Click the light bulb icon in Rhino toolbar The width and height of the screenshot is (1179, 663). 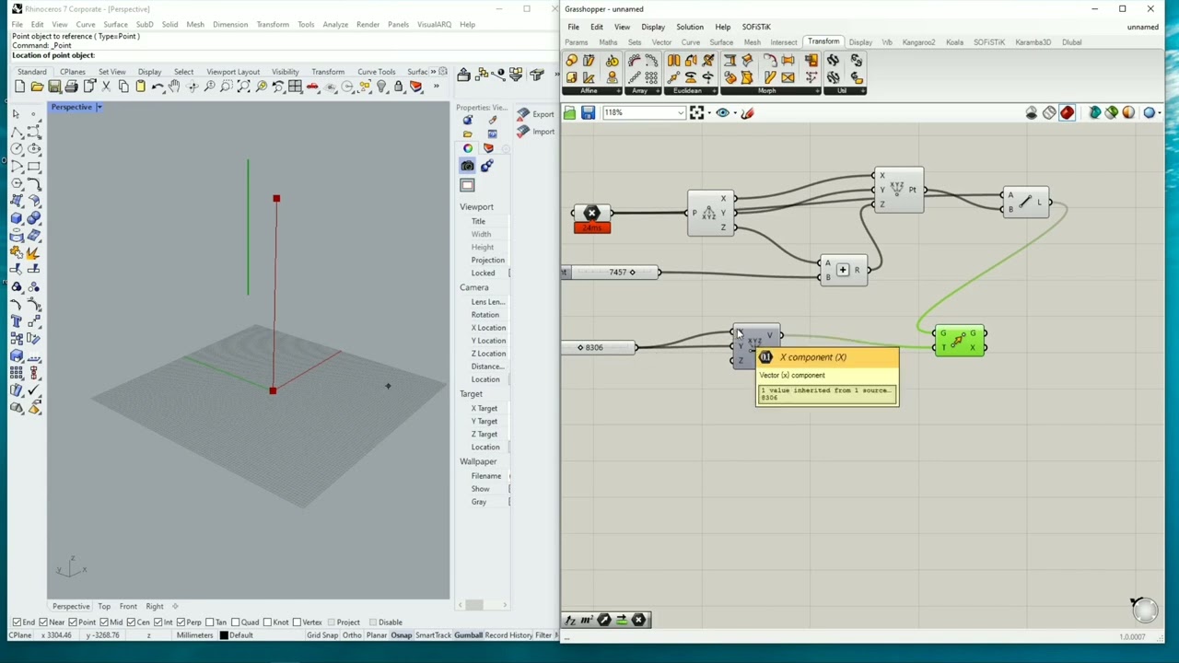[x=381, y=87]
